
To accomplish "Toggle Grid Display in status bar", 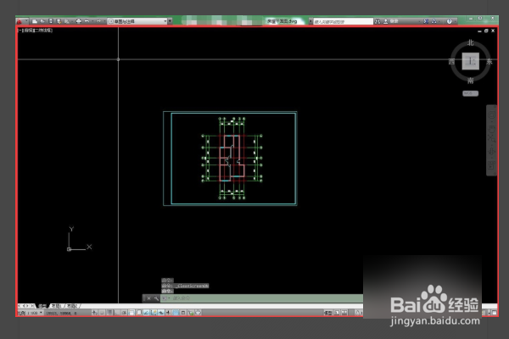I will pos(109,313).
